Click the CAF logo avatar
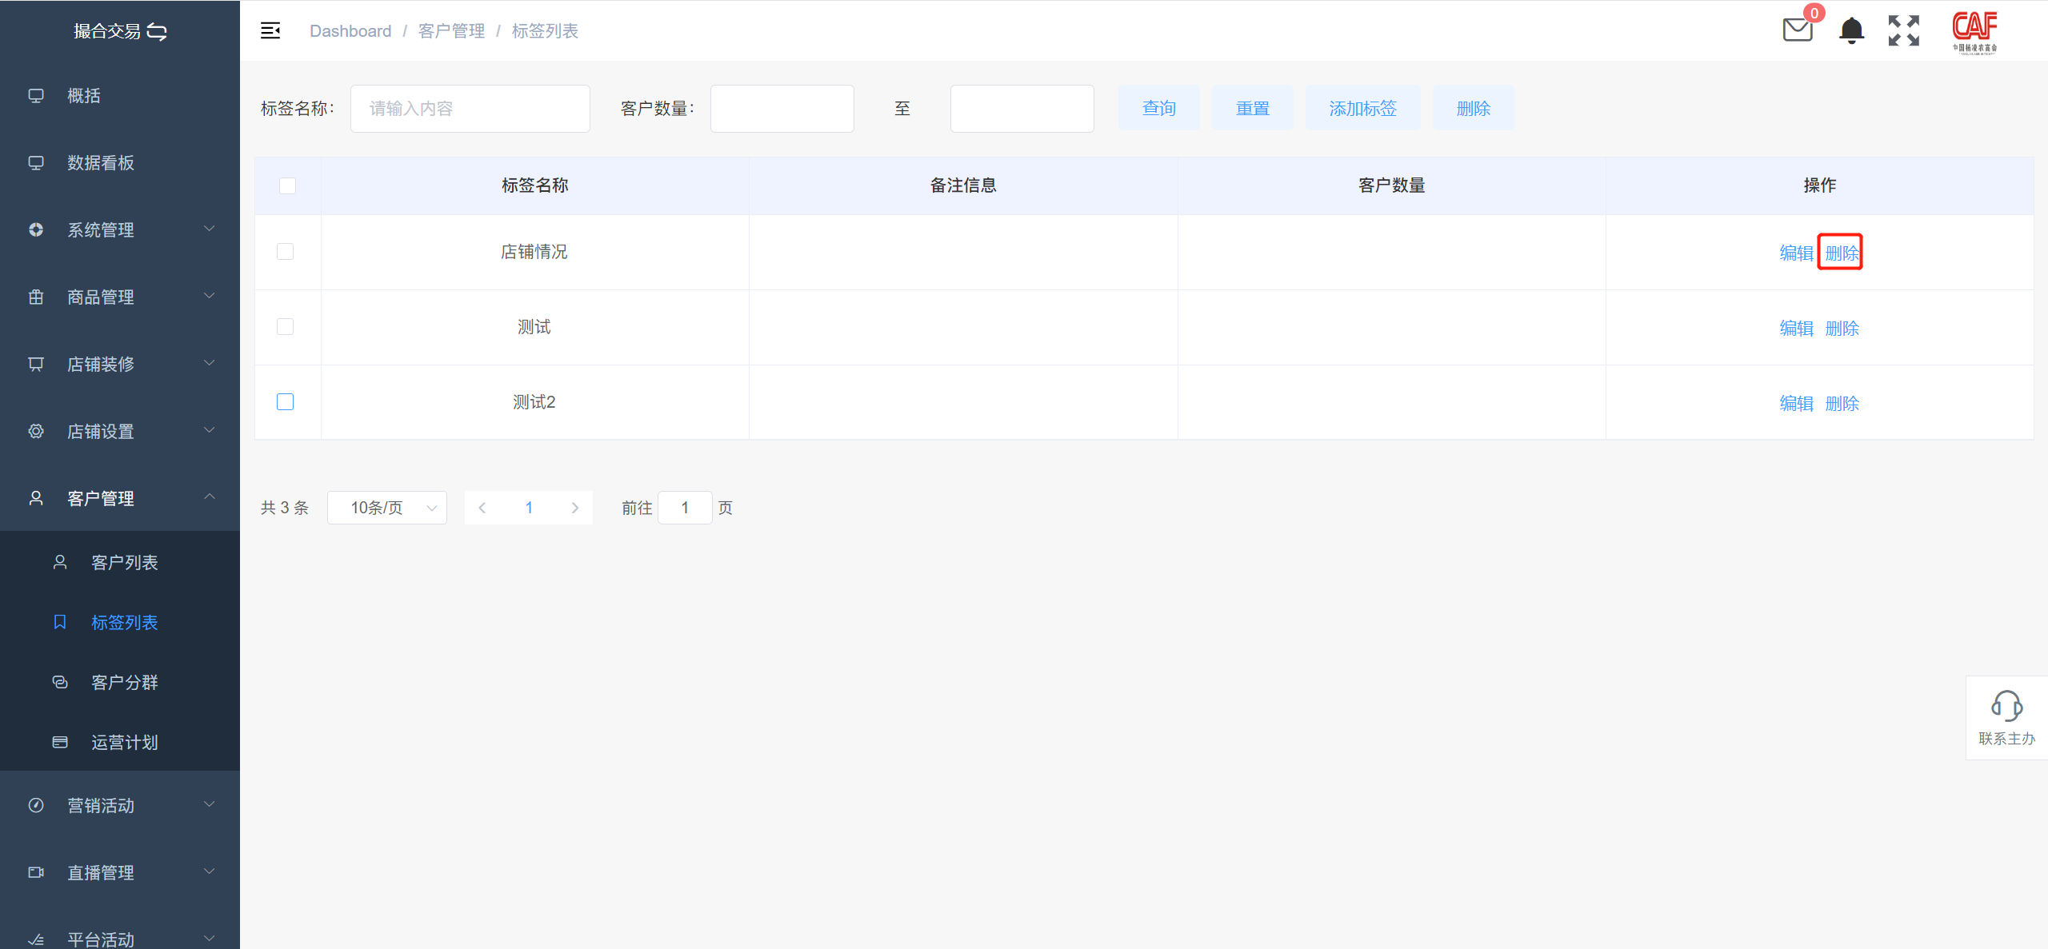2048x949 pixels. 1974,32
